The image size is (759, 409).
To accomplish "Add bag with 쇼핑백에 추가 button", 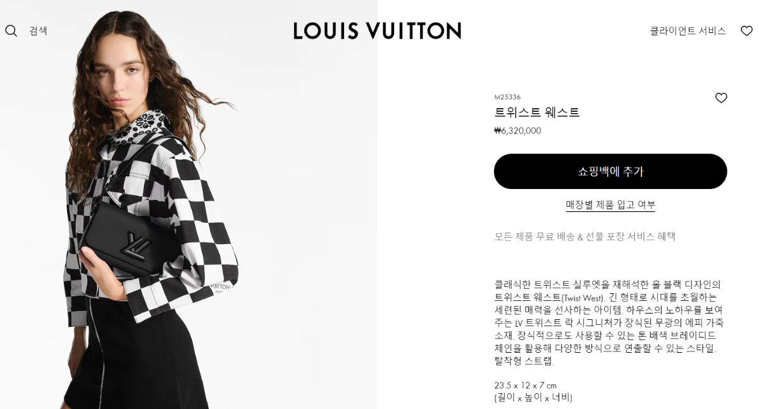I will (x=610, y=171).
